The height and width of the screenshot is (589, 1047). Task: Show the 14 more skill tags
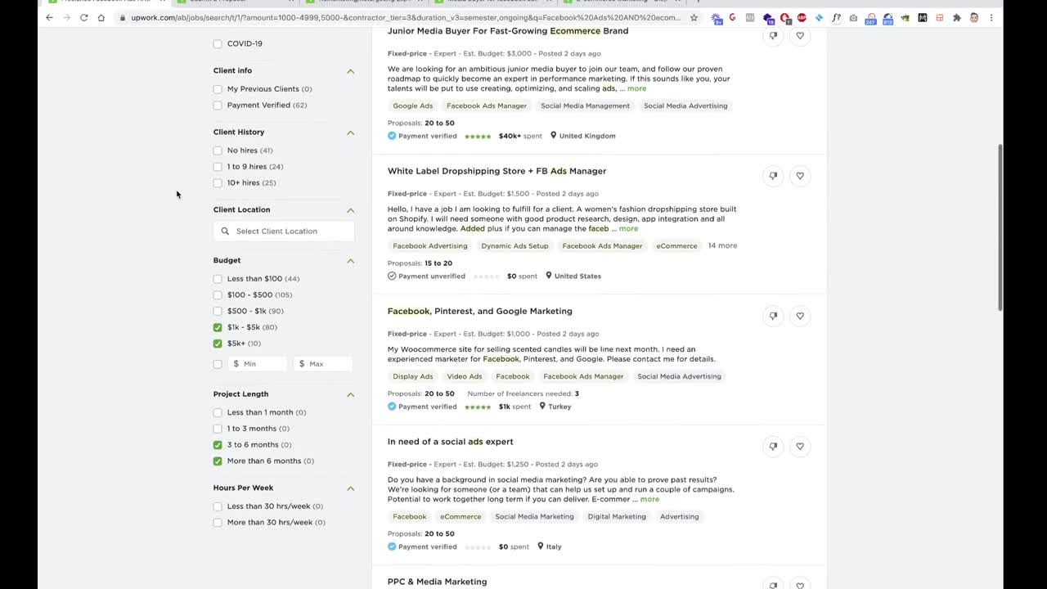pyautogui.click(x=722, y=245)
